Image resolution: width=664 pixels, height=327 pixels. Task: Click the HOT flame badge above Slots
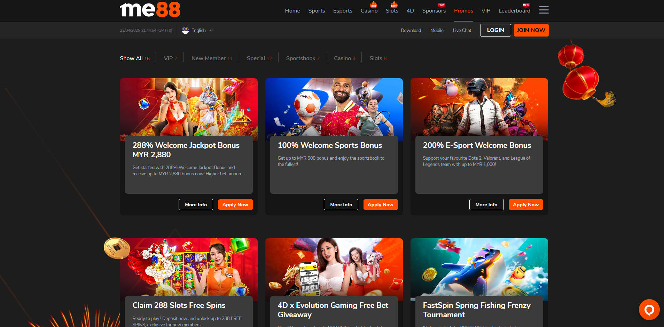[x=394, y=5]
